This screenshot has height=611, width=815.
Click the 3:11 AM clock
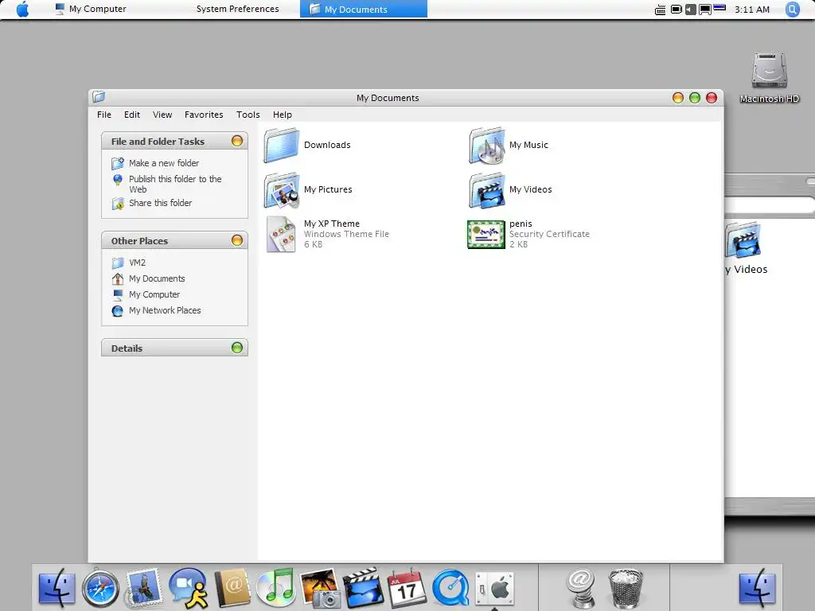(x=751, y=10)
